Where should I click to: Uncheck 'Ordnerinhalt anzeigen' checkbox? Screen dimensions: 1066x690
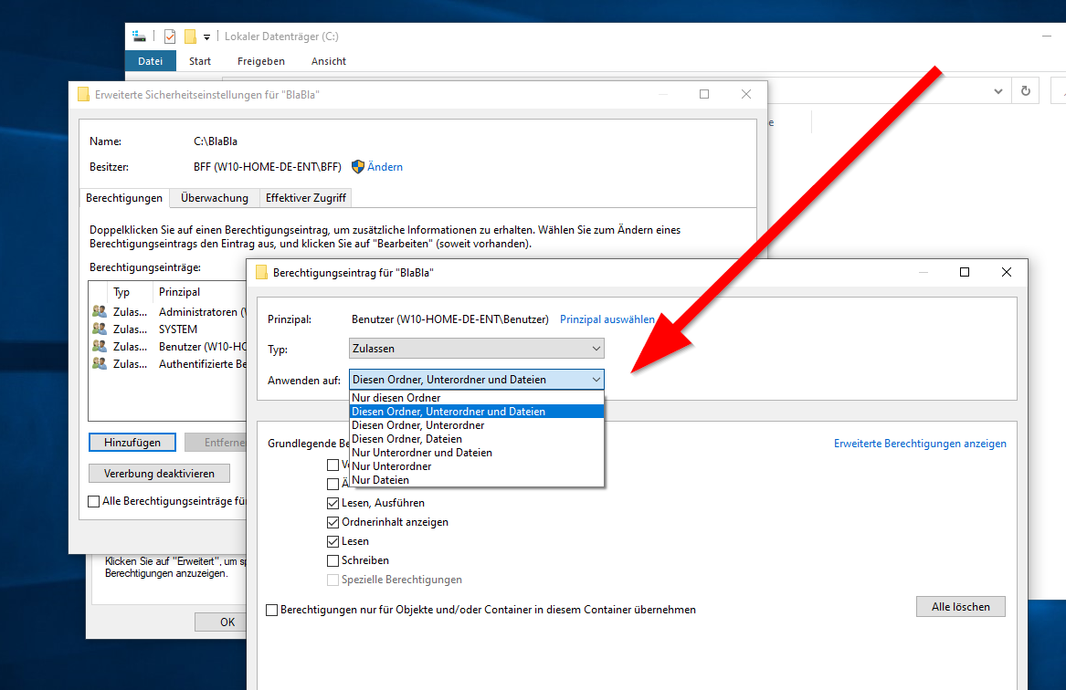(x=333, y=522)
